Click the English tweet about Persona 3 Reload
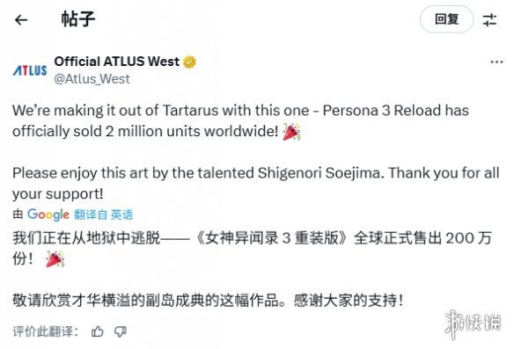The width and height of the screenshot is (514, 349). 240,120
